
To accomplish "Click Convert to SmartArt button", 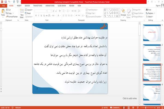I will coord(93,17).
